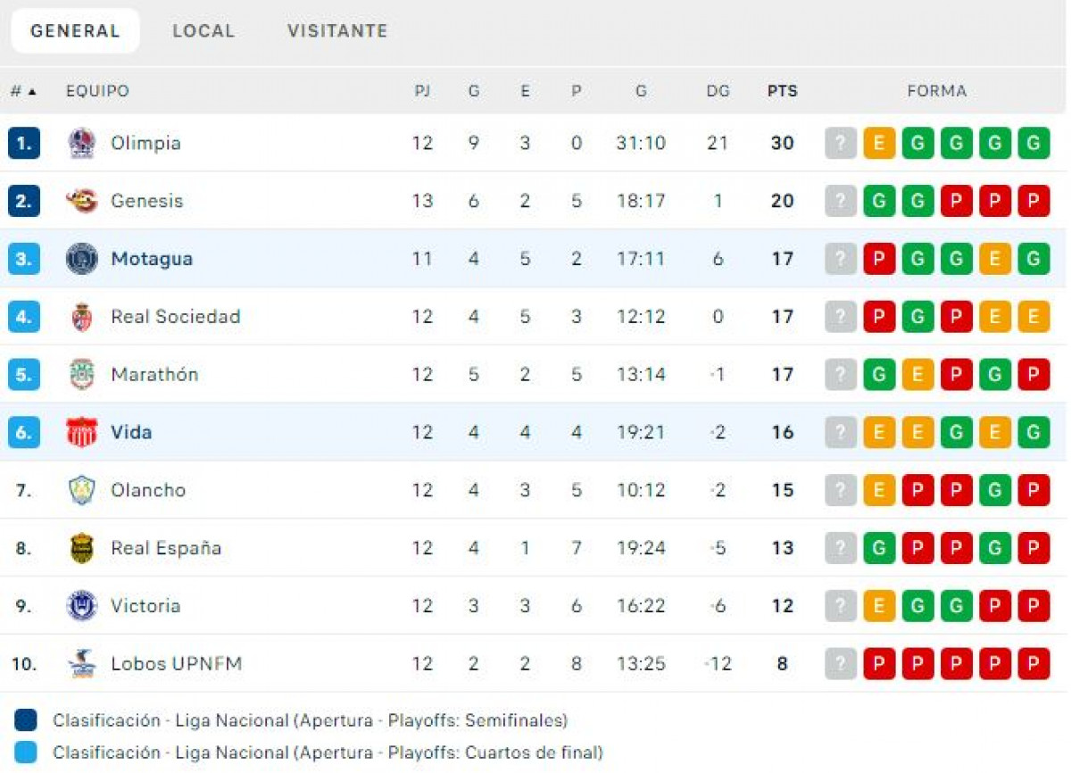Click Olimpia's orange E draw form badge
The height and width of the screenshot is (773, 1071).
point(879,143)
